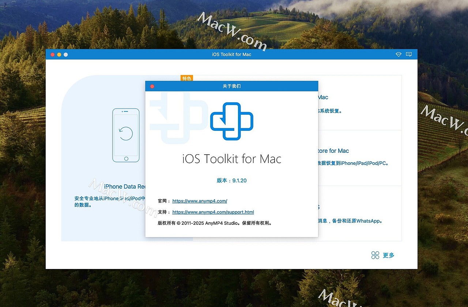468x307 pixels.
Task: Click the 更多 More link at bottom right
Action: pos(389,255)
